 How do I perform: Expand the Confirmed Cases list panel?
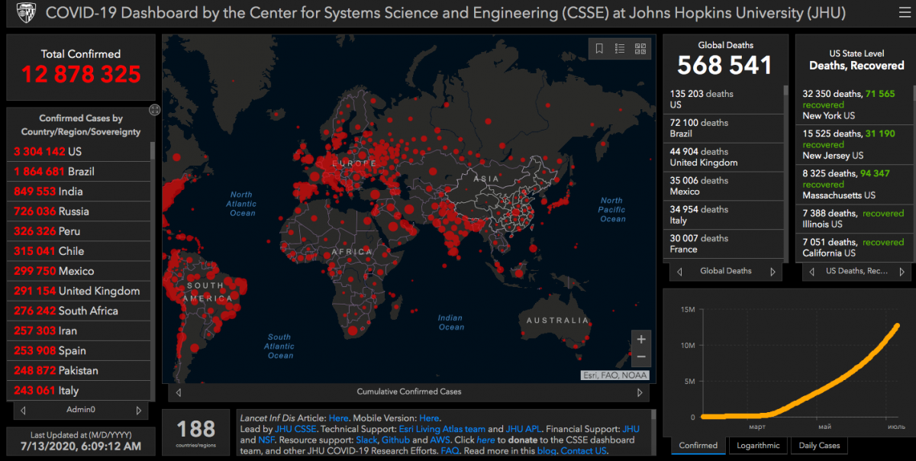click(x=154, y=110)
